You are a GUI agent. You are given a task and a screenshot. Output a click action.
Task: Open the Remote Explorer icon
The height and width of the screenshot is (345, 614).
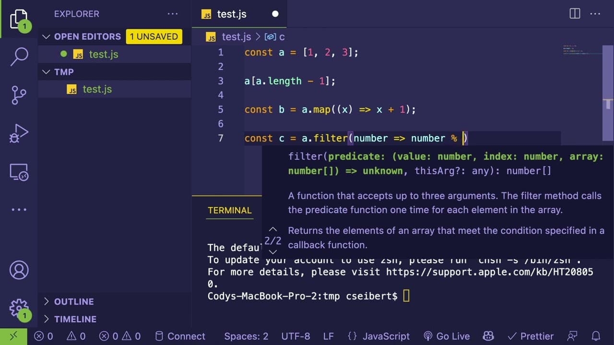point(19,172)
